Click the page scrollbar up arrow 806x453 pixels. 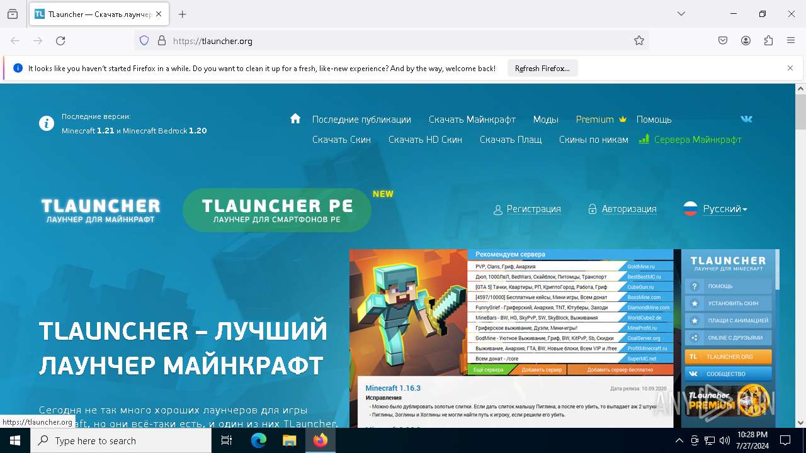point(801,89)
